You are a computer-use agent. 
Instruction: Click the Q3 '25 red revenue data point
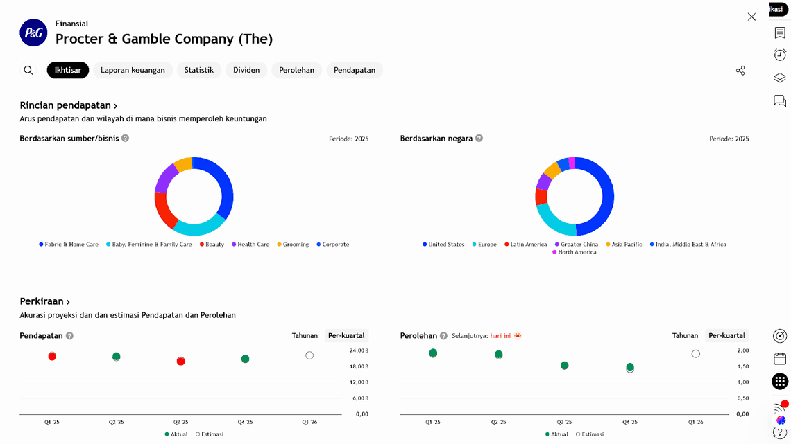(181, 361)
